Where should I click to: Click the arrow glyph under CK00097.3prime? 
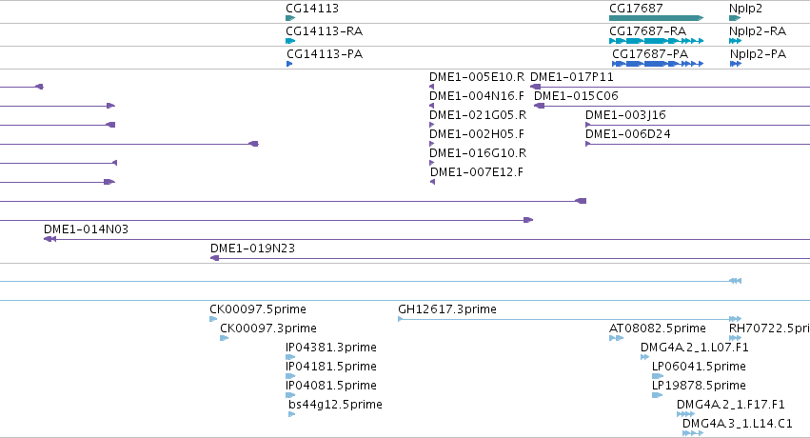pyautogui.click(x=225, y=338)
